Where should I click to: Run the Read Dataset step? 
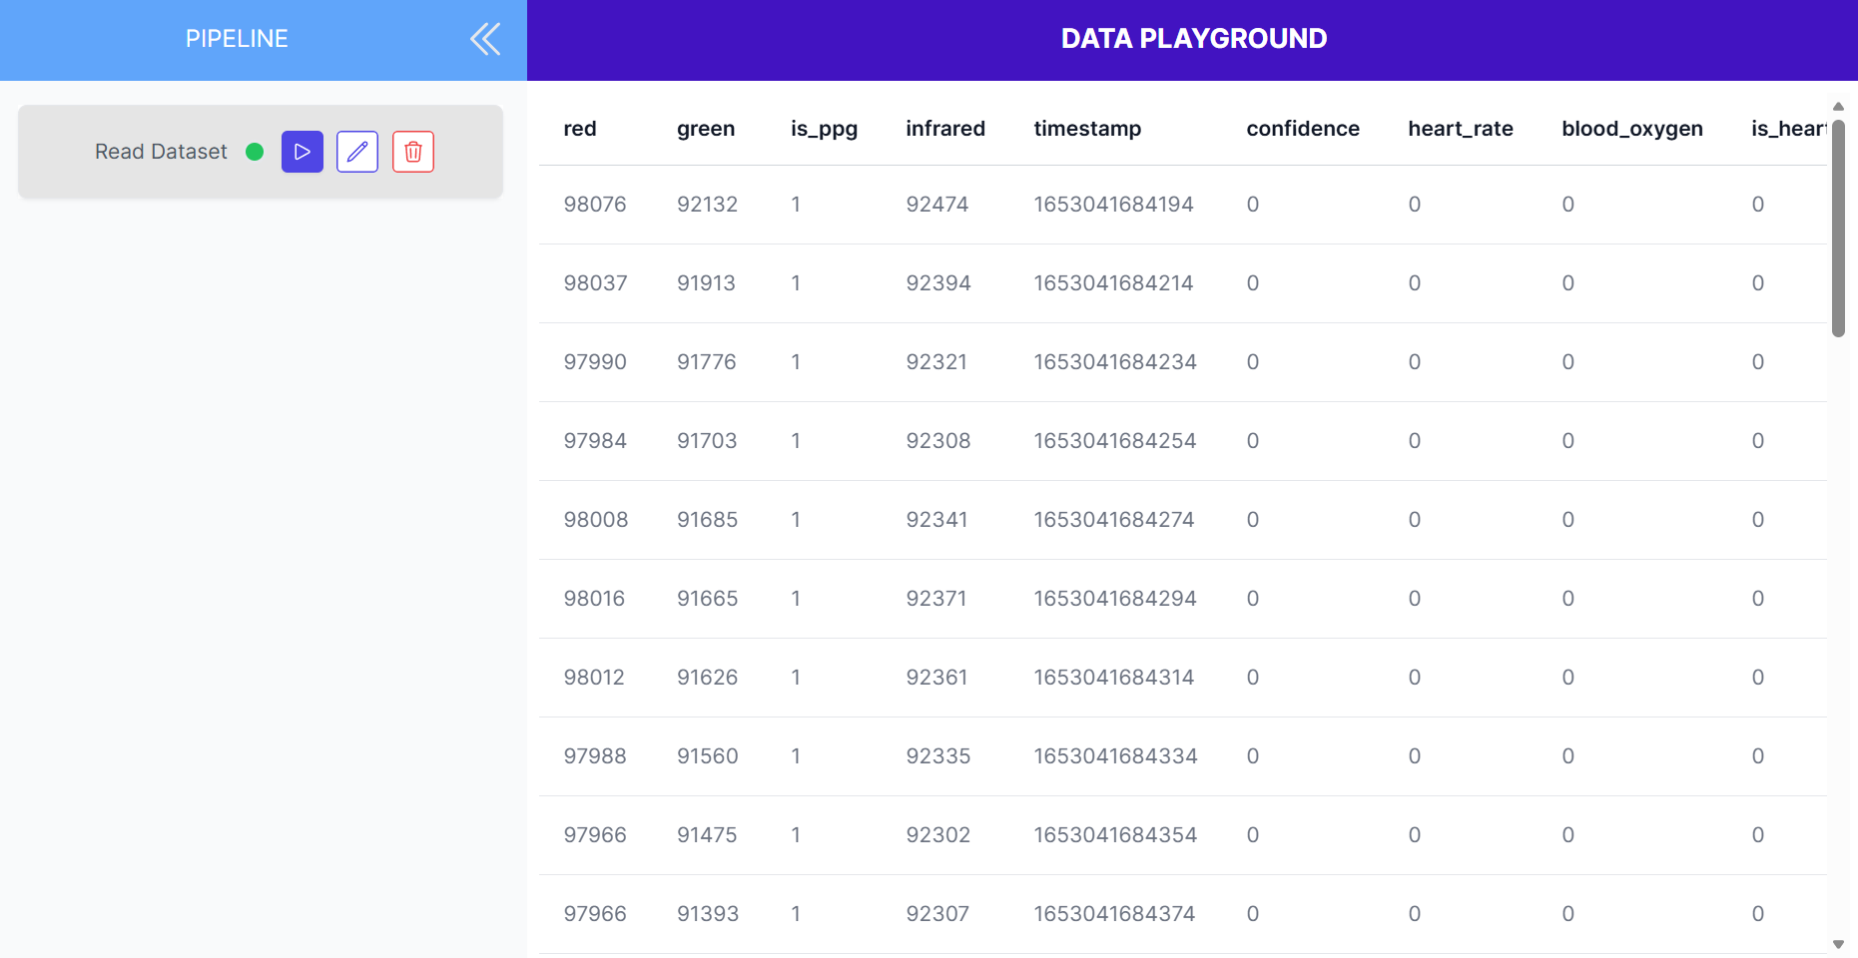(x=303, y=152)
